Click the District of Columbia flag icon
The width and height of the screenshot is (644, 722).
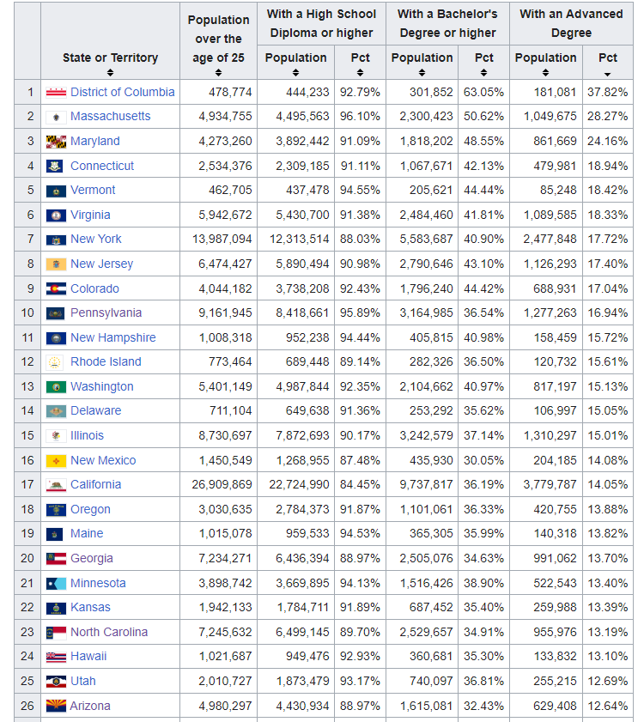point(56,93)
